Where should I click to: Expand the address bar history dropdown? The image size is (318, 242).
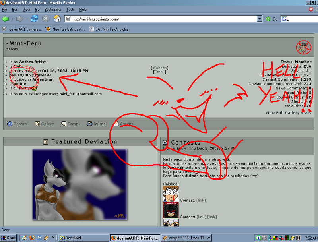coord(260,19)
